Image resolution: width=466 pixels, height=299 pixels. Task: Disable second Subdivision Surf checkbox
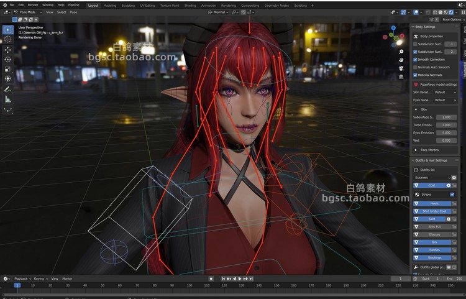(415, 52)
